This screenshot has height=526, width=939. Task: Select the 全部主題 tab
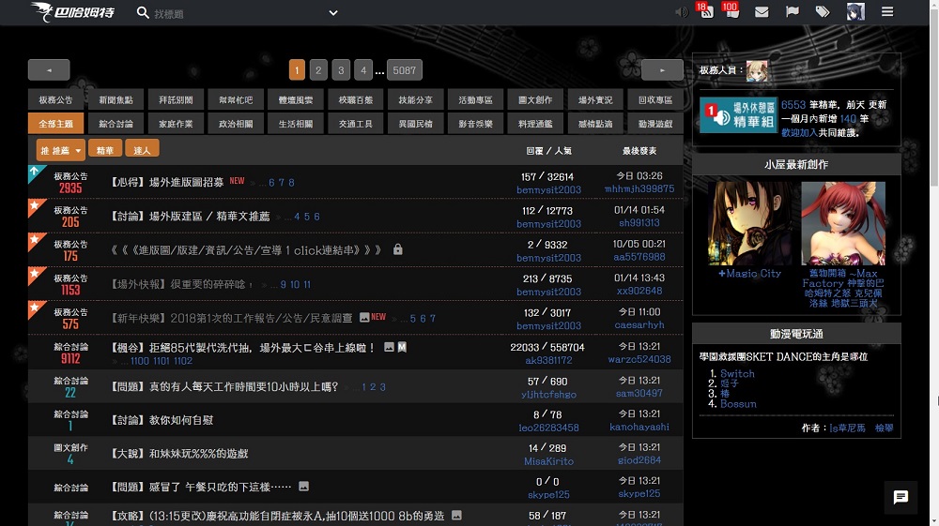[x=55, y=124]
